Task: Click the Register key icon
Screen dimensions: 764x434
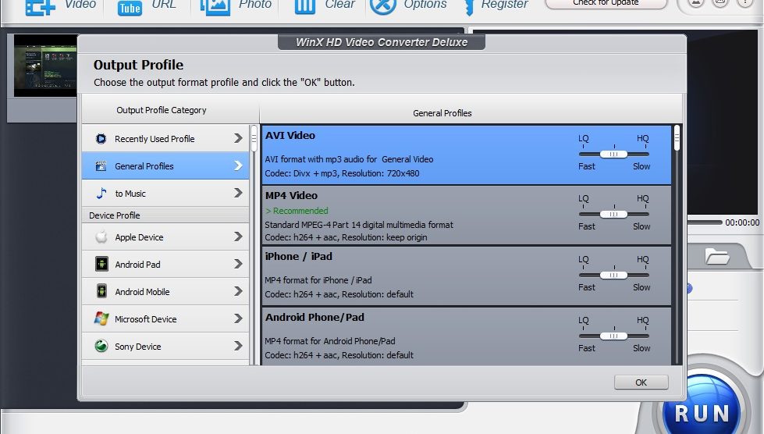Action: click(x=469, y=7)
